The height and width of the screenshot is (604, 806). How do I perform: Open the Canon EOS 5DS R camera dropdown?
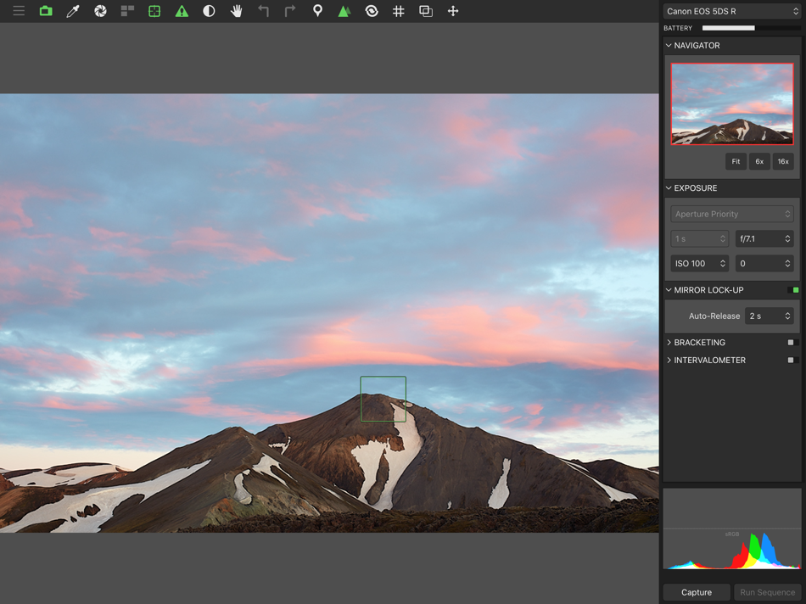click(x=731, y=11)
